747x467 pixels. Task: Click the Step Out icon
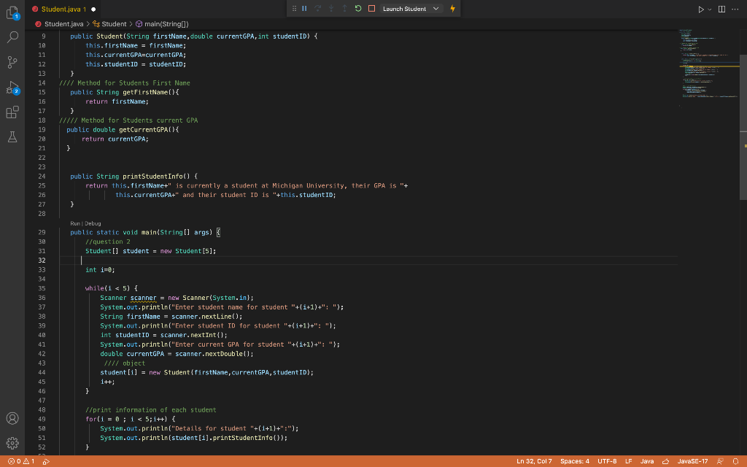coord(345,8)
